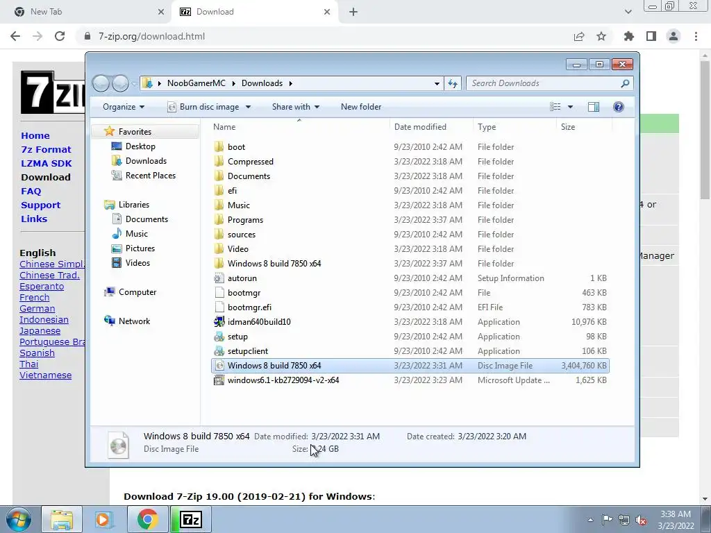
Task: Open Chrome three-dot menu
Action: tap(696, 36)
